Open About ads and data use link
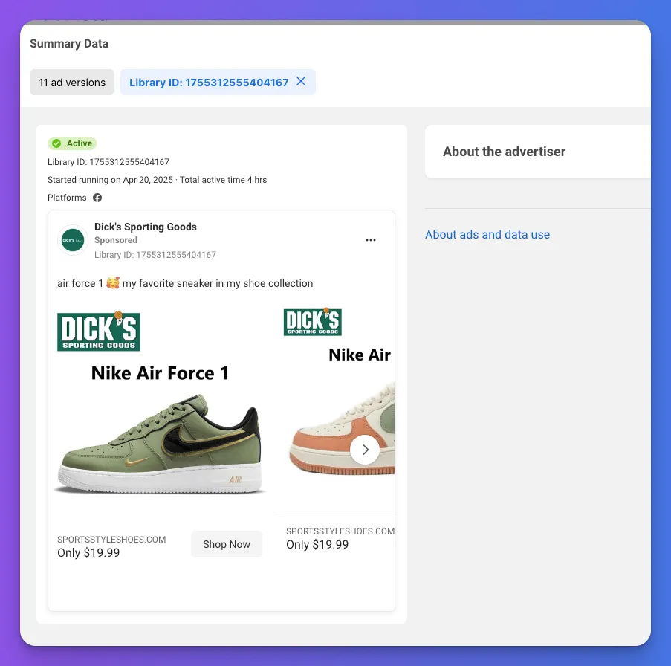Screen dimensions: 671x666 coord(487,235)
